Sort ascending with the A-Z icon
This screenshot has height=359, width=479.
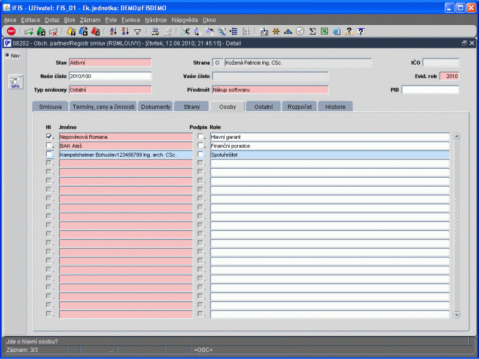click(x=113, y=31)
